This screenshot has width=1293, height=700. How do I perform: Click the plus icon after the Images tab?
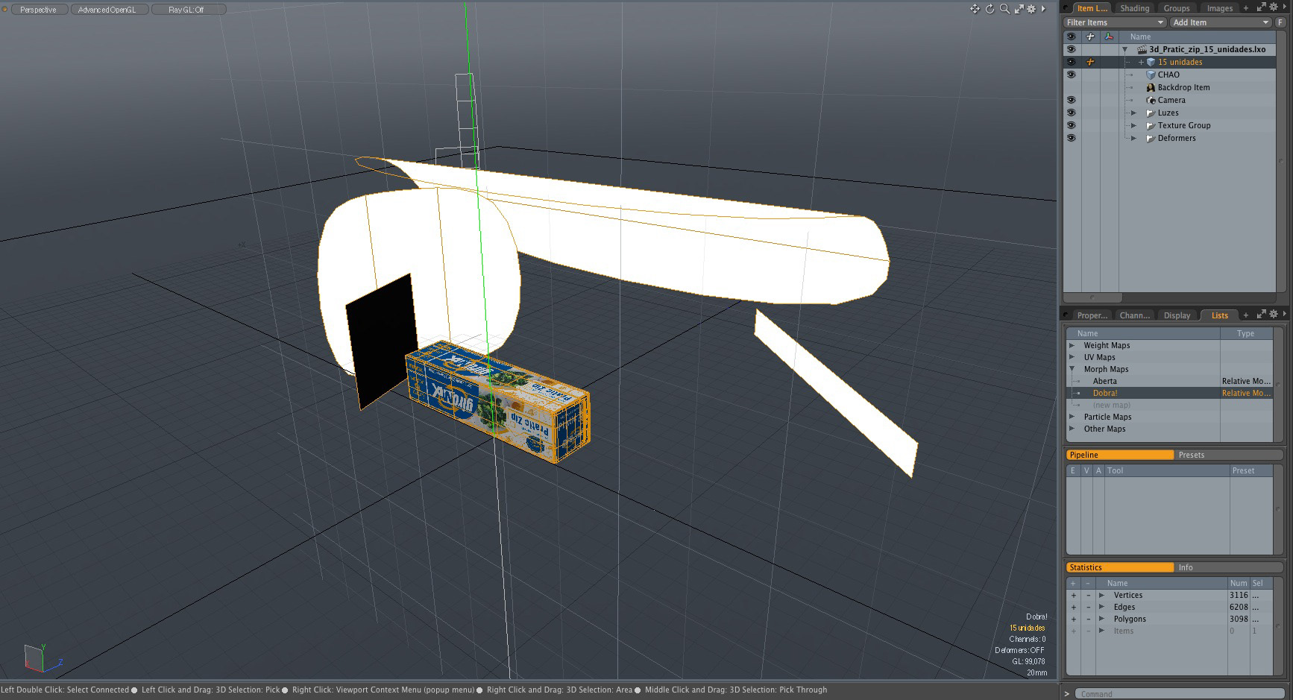(x=1245, y=8)
